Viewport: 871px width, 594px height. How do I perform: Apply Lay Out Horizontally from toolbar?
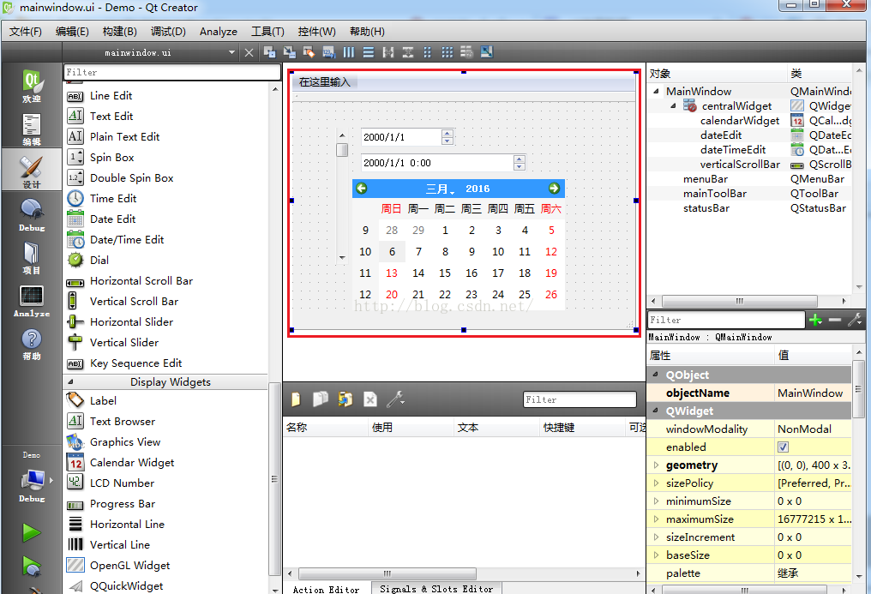tap(349, 52)
